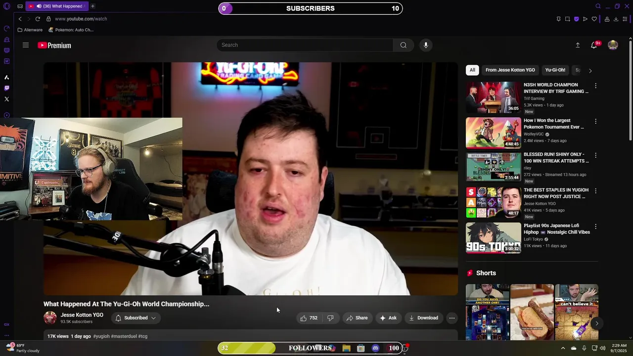Go back to the previous page
Screen dimensions: 633x356
20,19
